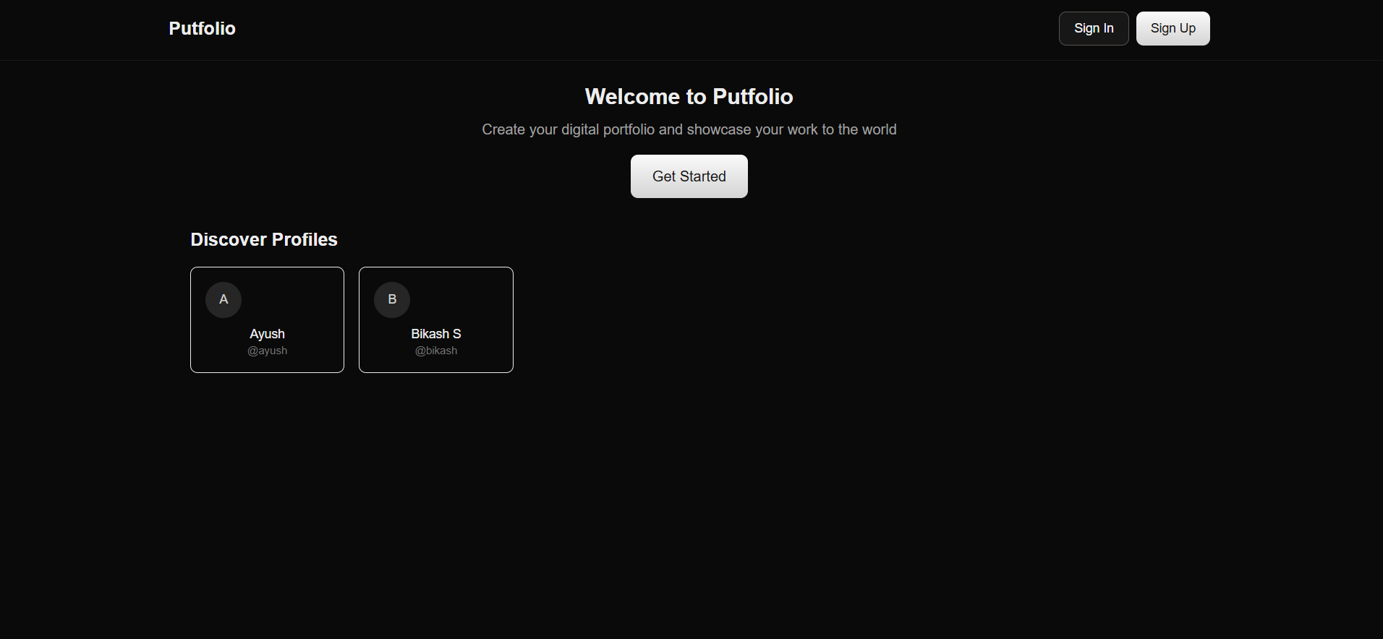Viewport: 1383px width, 639px height.
Task: Click the circular "A" avatar icon
Action: pyautogui.click(x=224, y=299)
